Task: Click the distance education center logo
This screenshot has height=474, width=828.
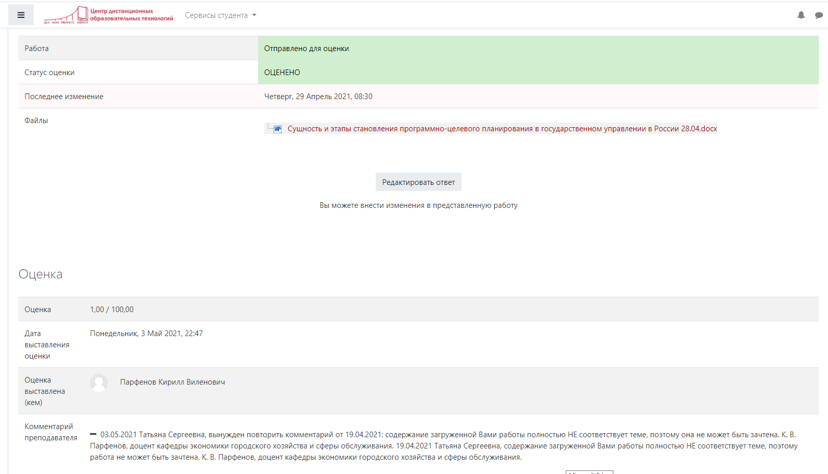Action: point(108,15)
